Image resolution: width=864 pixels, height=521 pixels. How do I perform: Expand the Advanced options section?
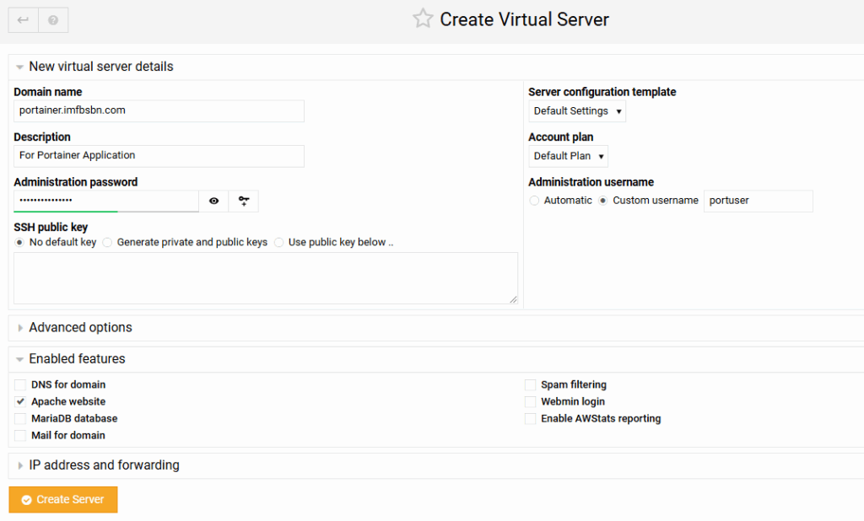point(80,328)
